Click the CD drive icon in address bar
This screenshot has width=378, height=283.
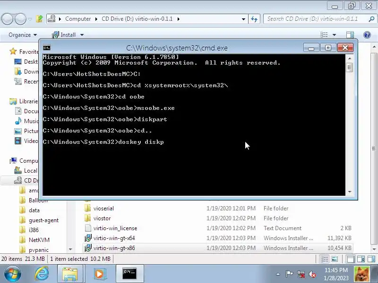(x=52, y=19)
